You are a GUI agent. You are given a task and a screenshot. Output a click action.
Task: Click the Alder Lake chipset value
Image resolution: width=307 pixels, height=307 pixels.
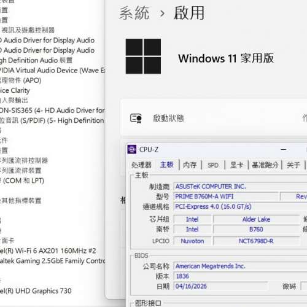256,219
